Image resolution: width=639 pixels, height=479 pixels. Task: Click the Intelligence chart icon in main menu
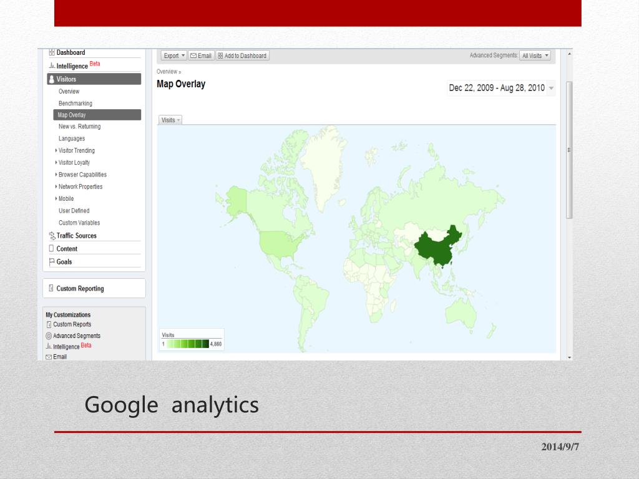point(52,65)
